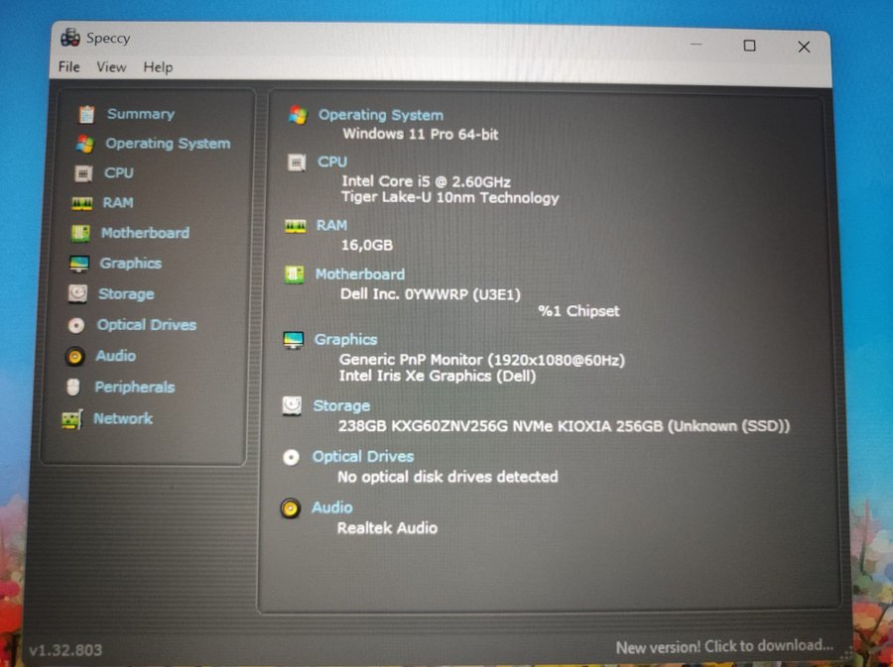Select Optical Drives in the sidebar

146,325
